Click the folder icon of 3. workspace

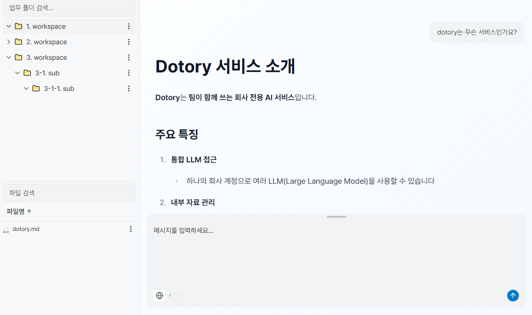[x=18, y=57]
